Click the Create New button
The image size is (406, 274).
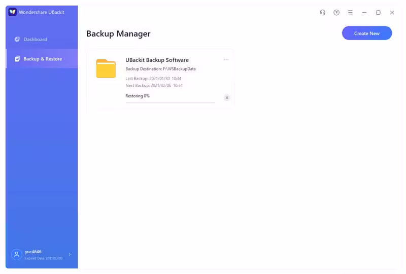367,33
